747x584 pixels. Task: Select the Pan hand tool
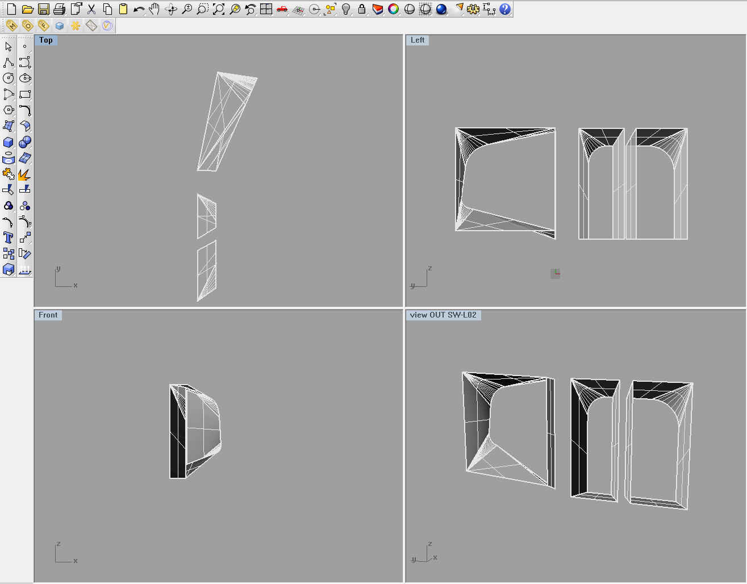pos(155,9)
